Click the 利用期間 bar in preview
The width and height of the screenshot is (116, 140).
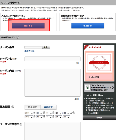pyautogui.click(x=99, y=118)
